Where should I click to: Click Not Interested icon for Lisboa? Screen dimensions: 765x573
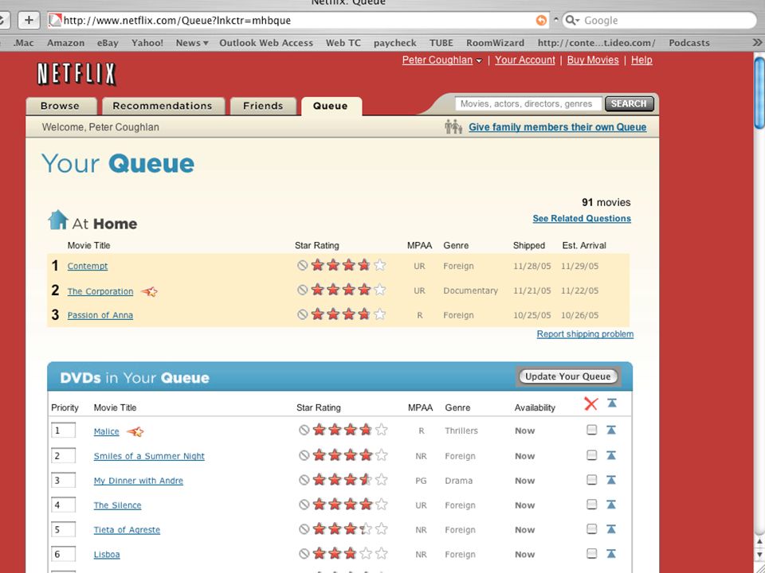[304, 554]
